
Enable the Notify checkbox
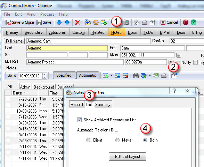point(178,62)
